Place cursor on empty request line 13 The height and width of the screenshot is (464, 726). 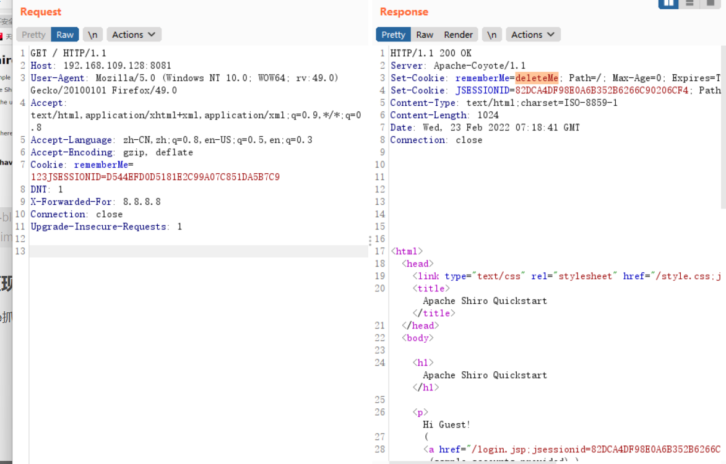(199, 251)
